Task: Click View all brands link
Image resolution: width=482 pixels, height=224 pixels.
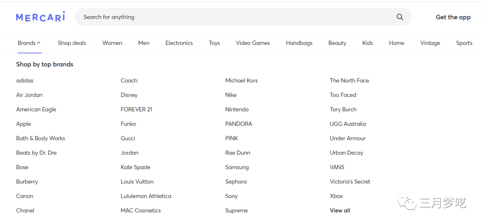Action: pyautogui.click(x=340, y=211)
